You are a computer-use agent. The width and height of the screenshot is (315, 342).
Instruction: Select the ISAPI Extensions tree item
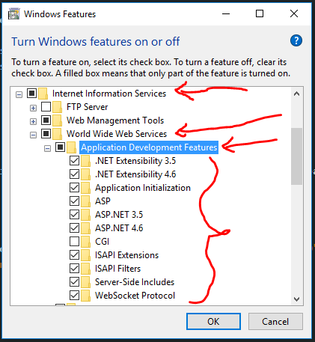point(126,255)
